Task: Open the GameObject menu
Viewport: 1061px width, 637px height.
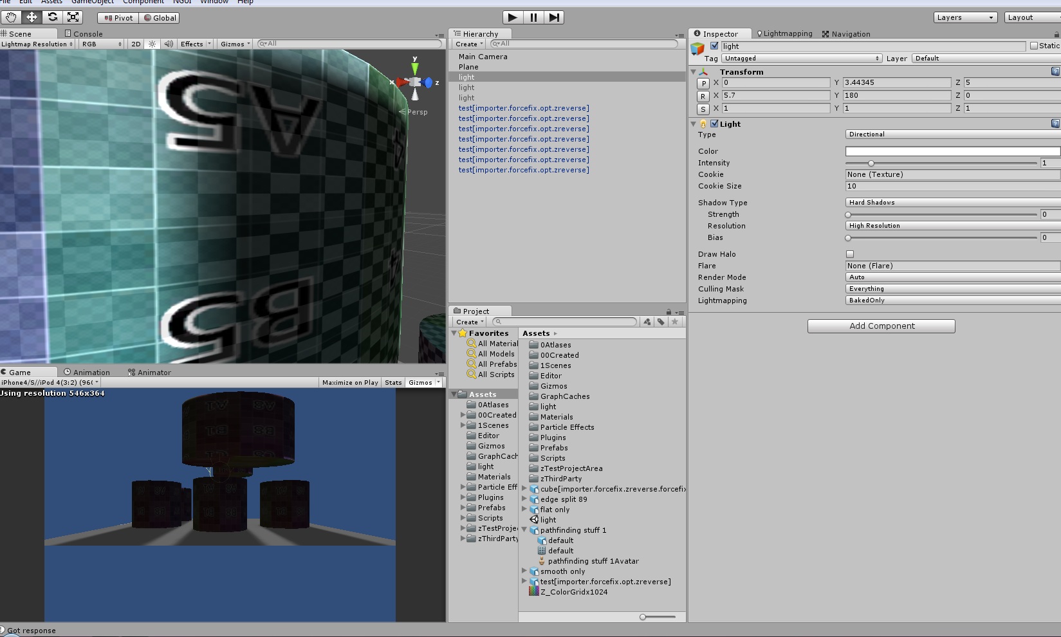Action: [x=93, y=2]
